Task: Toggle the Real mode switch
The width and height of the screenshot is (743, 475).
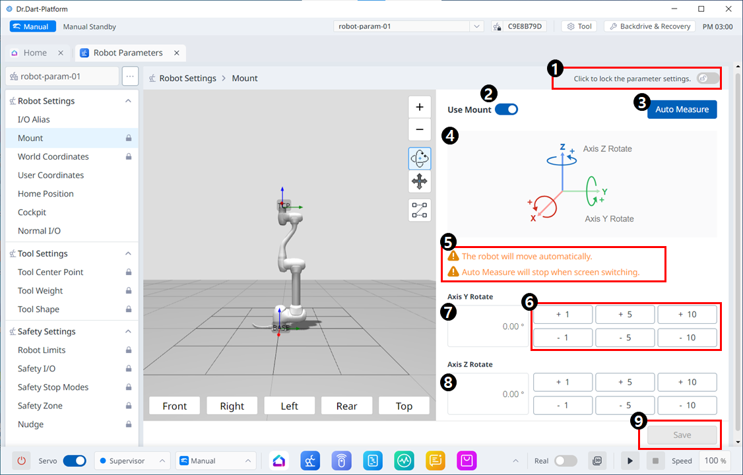Action: click(x=565, y=460)
